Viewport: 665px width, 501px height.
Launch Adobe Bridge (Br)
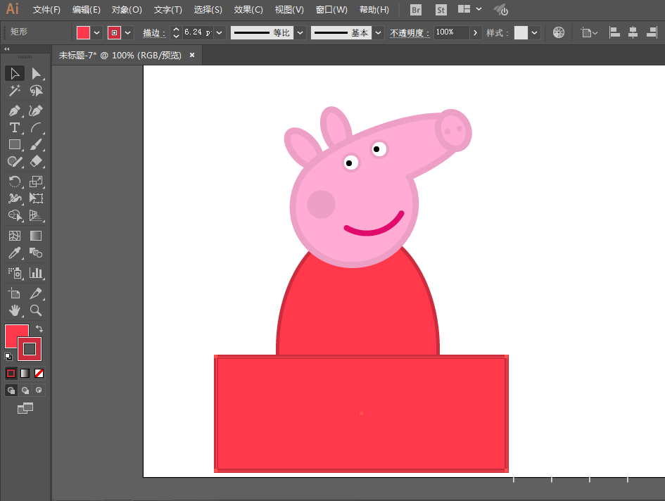pos(416,10)
